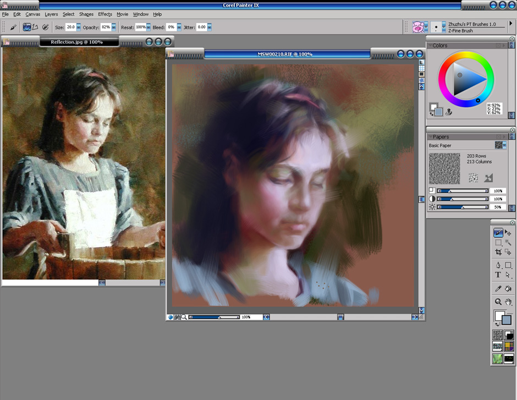Screen dimensions: 517x400
Task: Choose the Pen tool
Action: tap(498, 265)
